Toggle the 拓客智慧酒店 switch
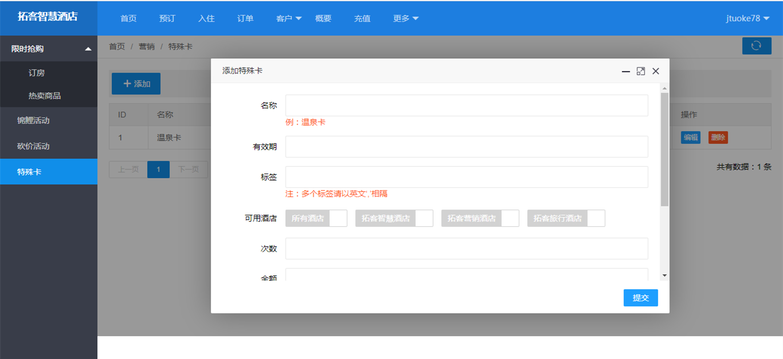Viewport: 783px width, 359px height. point(394,218)
